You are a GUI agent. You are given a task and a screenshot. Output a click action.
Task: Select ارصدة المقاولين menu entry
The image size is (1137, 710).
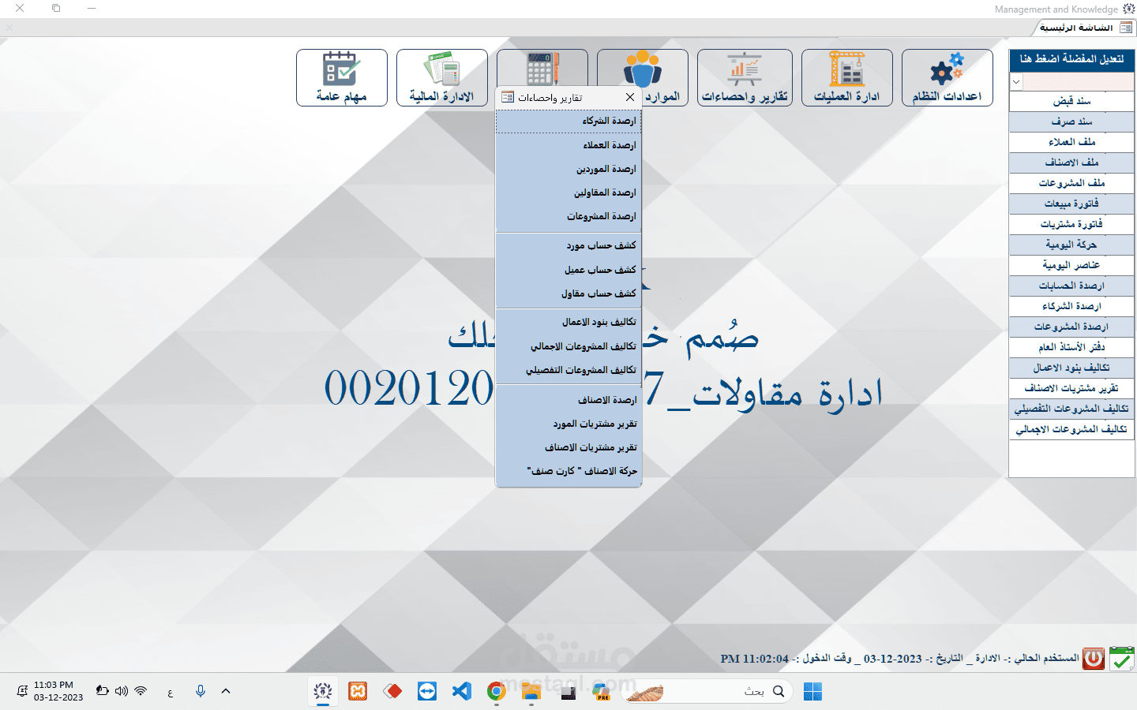(x=568, y=192)
